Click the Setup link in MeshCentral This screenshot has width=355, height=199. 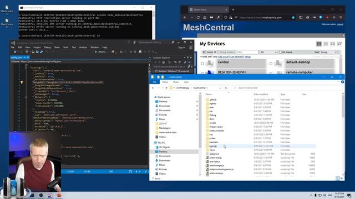click(x=247, y=56)
